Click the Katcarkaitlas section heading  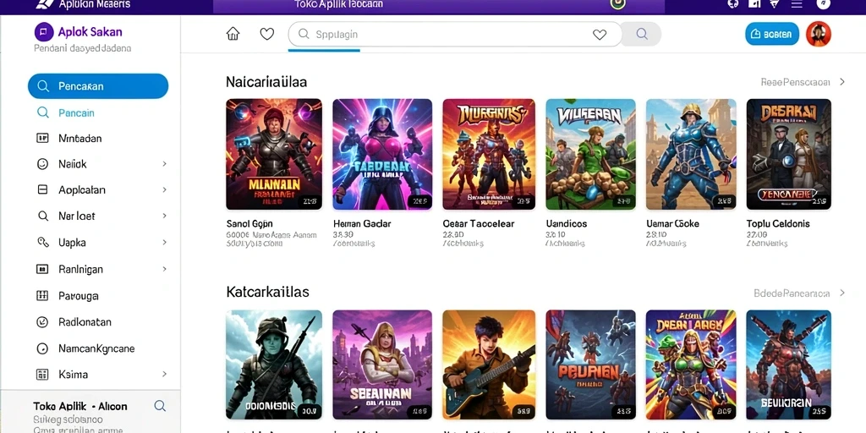[268, 292]
